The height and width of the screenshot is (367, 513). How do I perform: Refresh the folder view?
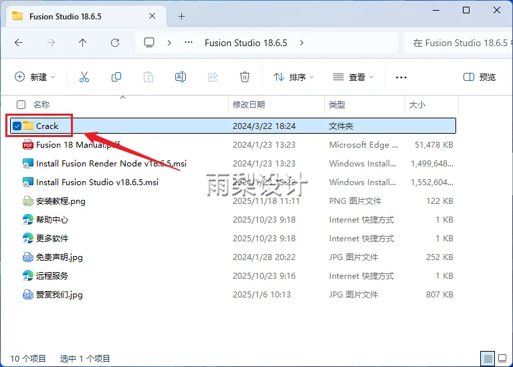pos(115,43)
